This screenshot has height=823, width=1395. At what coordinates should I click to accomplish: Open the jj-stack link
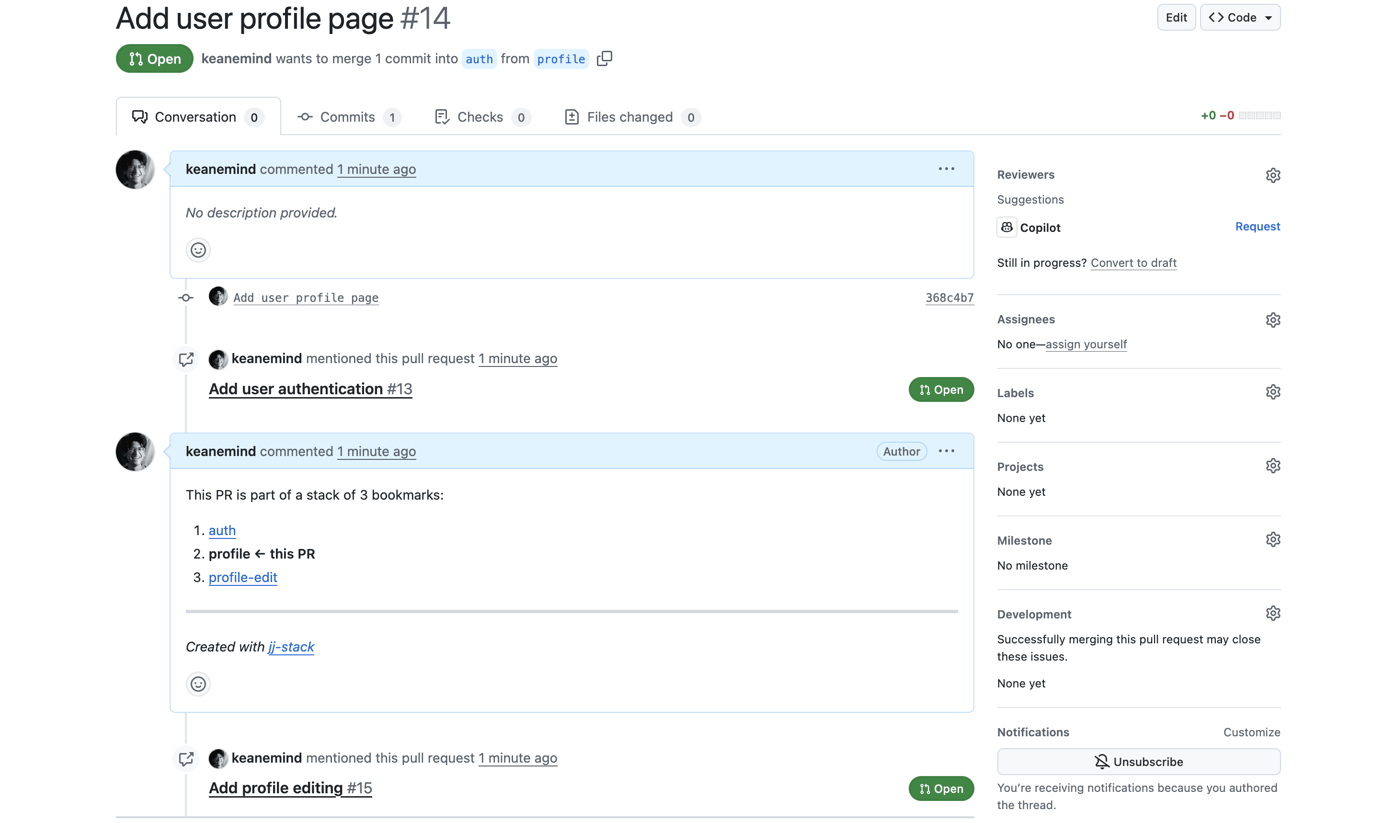tap(290, 647)
